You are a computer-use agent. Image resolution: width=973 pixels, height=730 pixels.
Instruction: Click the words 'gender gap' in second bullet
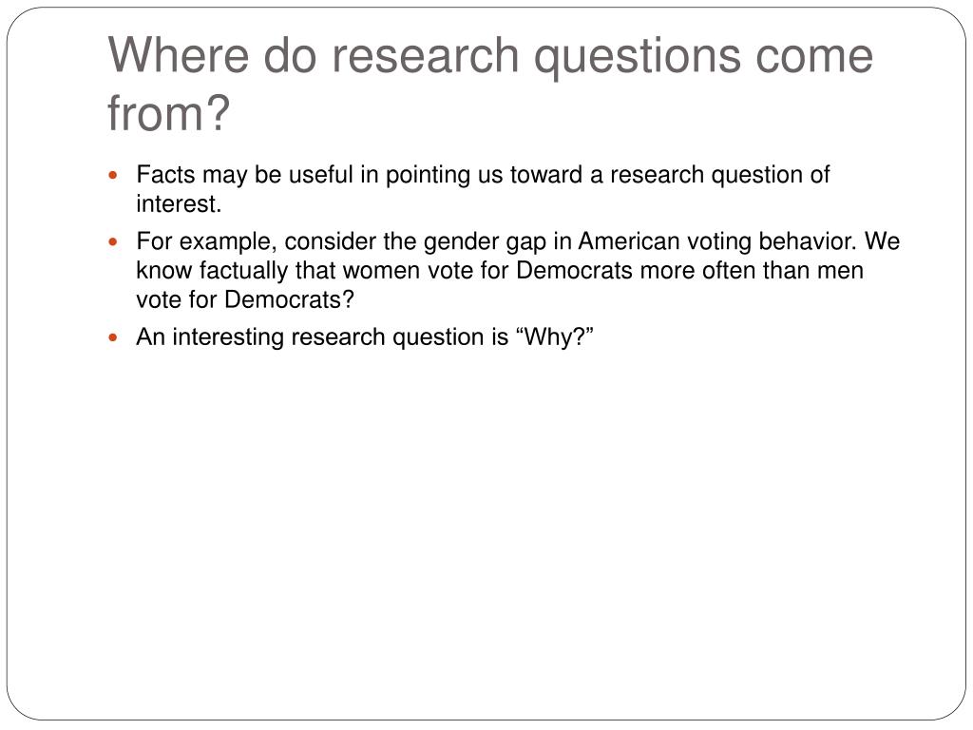tap(484, 241)
